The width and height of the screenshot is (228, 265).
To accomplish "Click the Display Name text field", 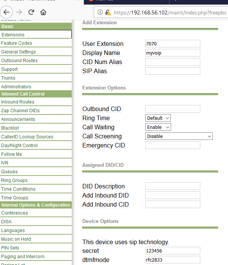I will coord(173,53).
